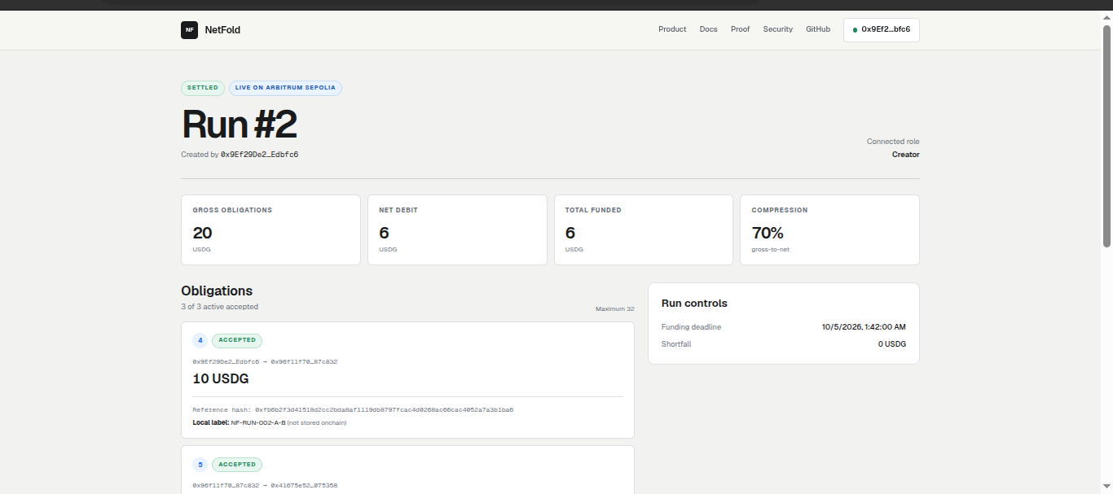This screenshot has height=494, width=1113.
Task: Open the GitHub link
Action: pos(818,29)
